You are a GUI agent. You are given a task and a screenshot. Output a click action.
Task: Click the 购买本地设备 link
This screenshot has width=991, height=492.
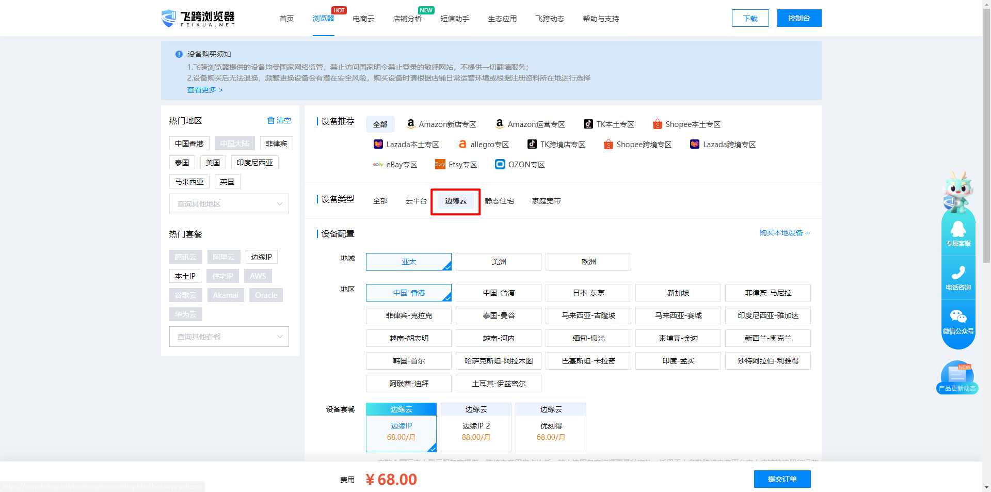pyautogui.click(x=785, y=233)
